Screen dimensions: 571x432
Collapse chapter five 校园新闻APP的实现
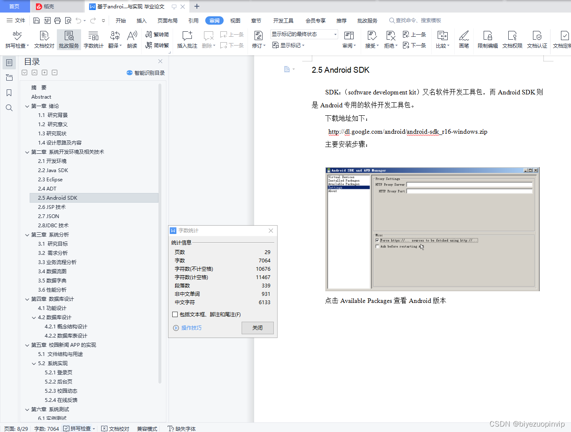[x=27, y=345]
